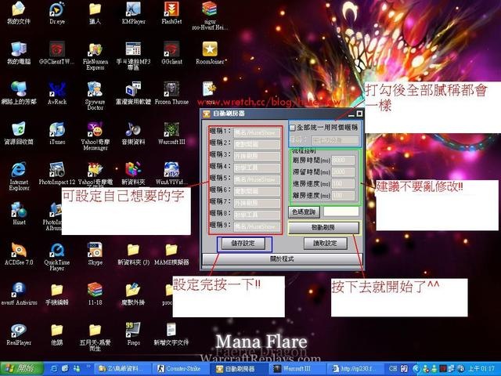Screen dimensions: 501x376
Task: Click the 暱稱1 text field
Action: (x=258, y=132)
